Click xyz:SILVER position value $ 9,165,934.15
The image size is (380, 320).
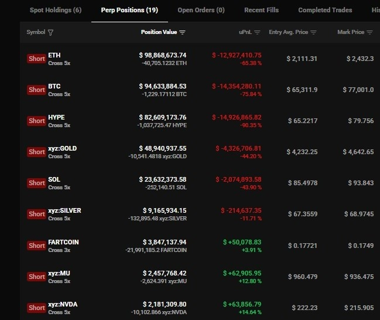coord(165,210)
